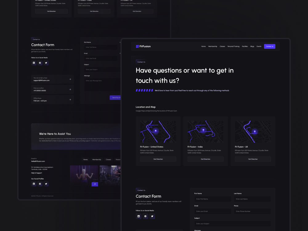Screen dimensions: 308x231
Task: Focus Subject field in back window form
Action: (102, 70)
